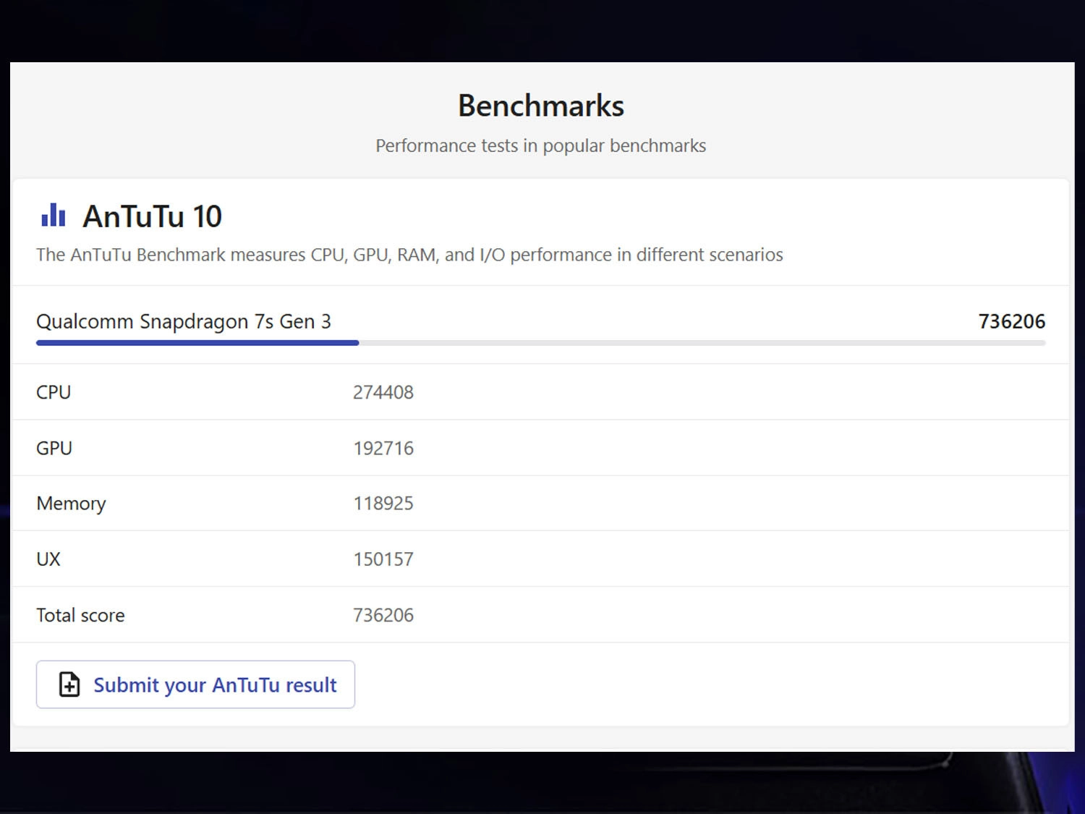Select the GPU row label
Viewport: 1085px width, 814px height.
[54, 448]
